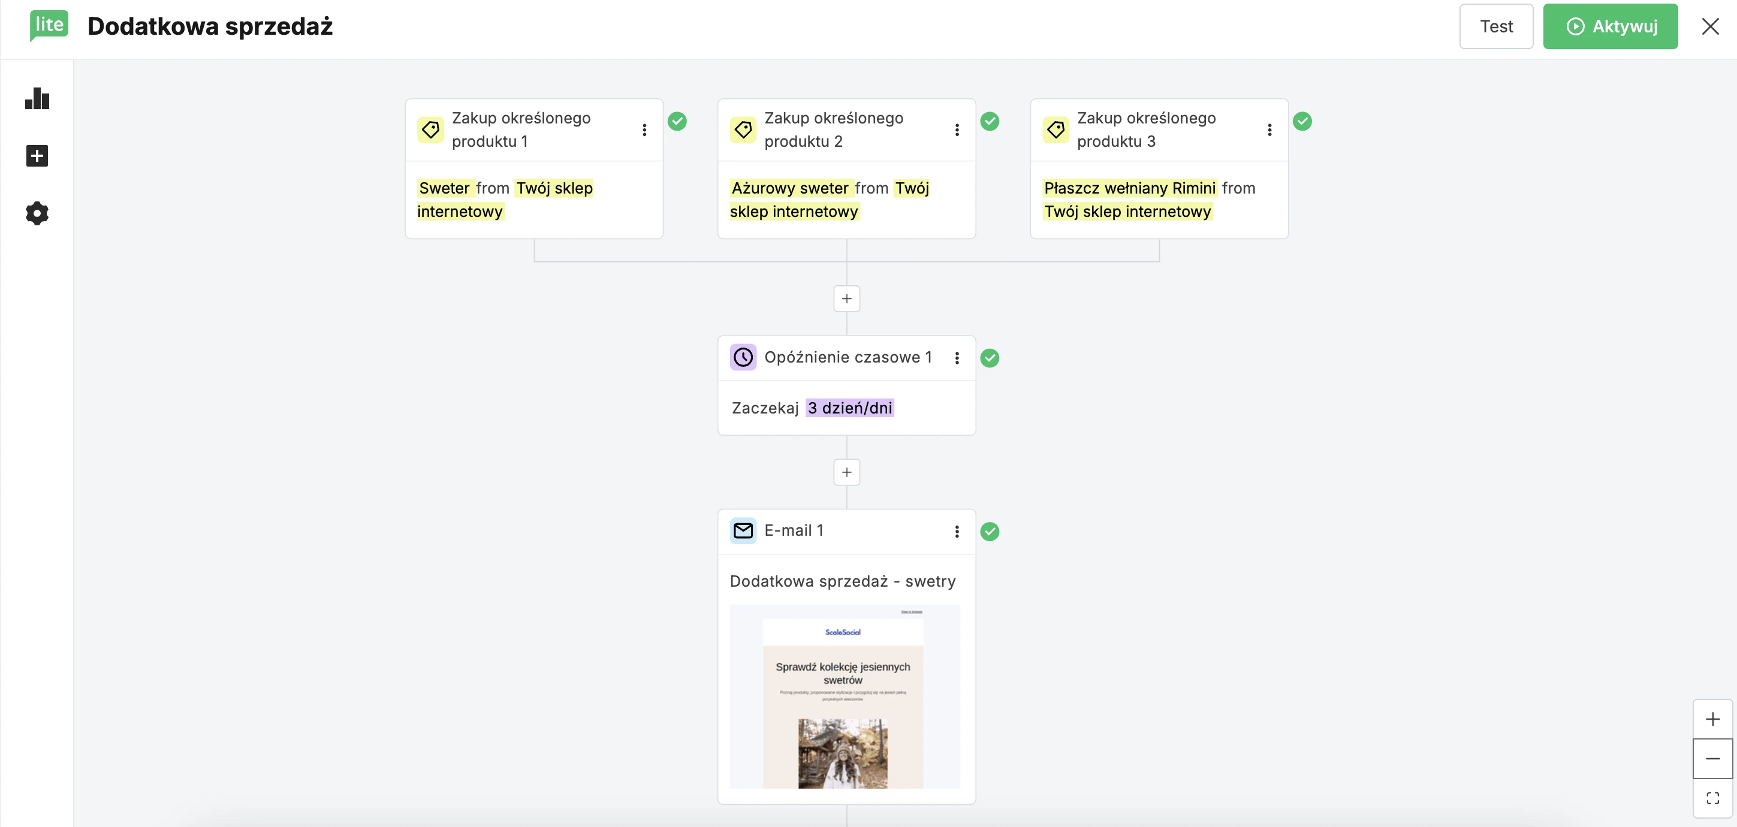Open the three-dot menu on E-mail 1
This screenshot has height=827, width=1737.
click(958, 531)
